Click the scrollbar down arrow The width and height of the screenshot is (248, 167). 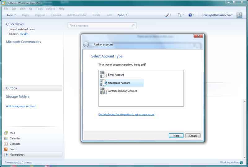coord(245,157)
